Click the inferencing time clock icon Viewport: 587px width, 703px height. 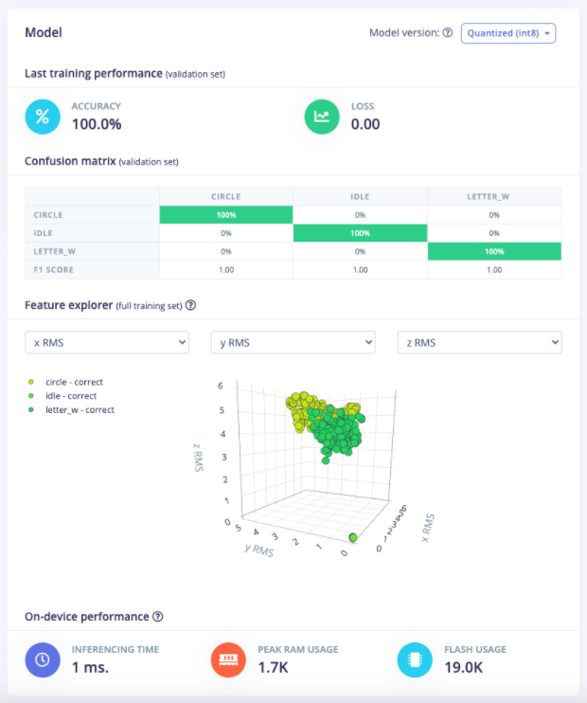pyautogui.click(x=42, y=659)
